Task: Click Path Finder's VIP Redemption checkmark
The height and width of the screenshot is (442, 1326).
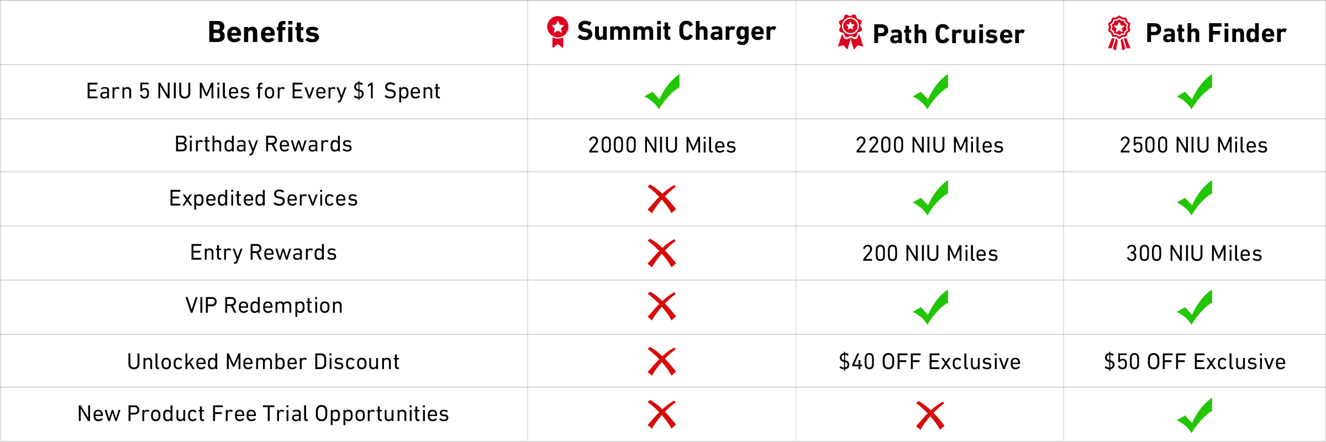Action: [x=1195, y=307]
